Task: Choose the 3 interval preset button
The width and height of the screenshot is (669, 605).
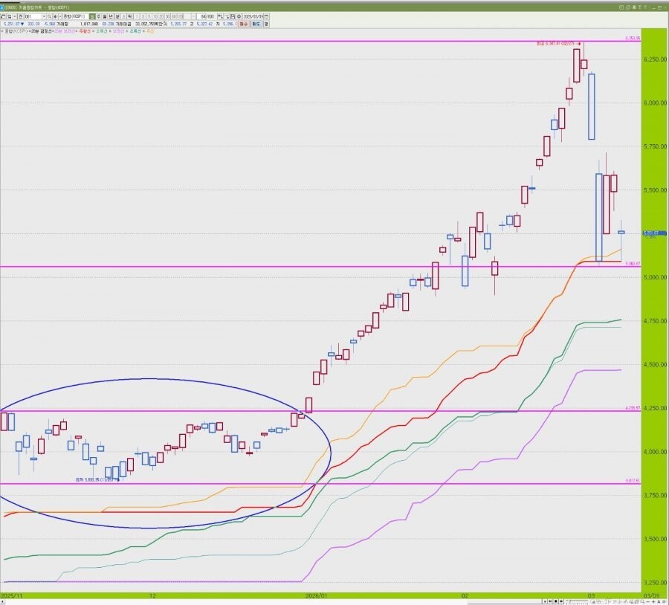Action: pyautogui.click(x=143, y=16)
